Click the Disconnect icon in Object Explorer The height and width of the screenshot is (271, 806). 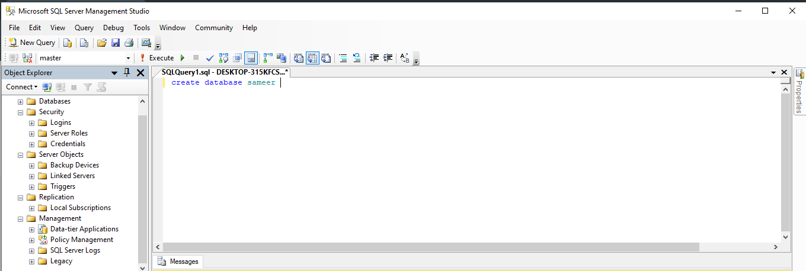pyautogui.click(x=60, y=87)
